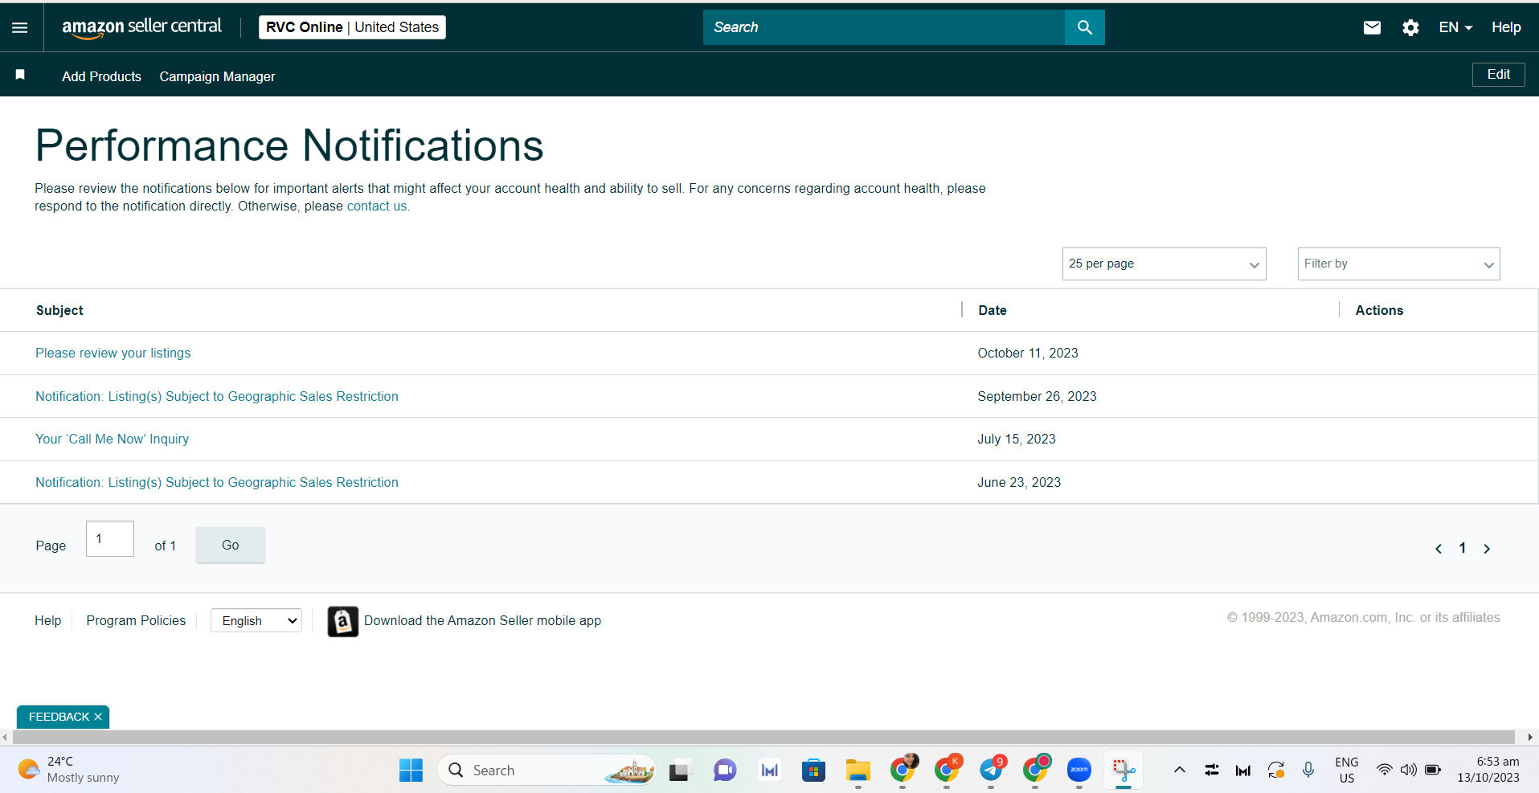Click the Windows taskbar Search box
Image resolution: width=1539 pixels, height=793 pixels.
(x=546, y=771)
